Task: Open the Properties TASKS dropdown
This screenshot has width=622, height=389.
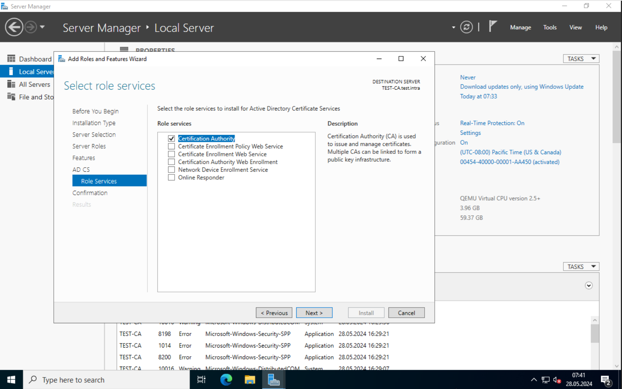Action: point(581,59)
